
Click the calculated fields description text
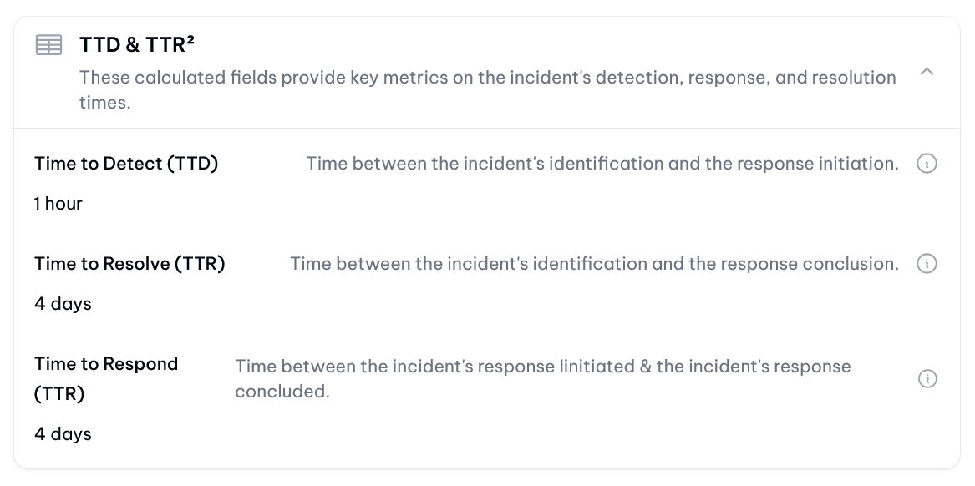[488, 90]
